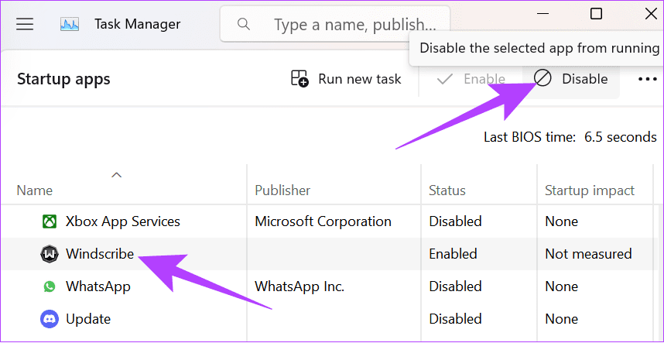Click Run new task

(x=346, y=79)
